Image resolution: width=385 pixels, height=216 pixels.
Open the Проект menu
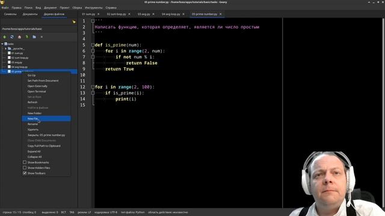[x=64, y=8]
